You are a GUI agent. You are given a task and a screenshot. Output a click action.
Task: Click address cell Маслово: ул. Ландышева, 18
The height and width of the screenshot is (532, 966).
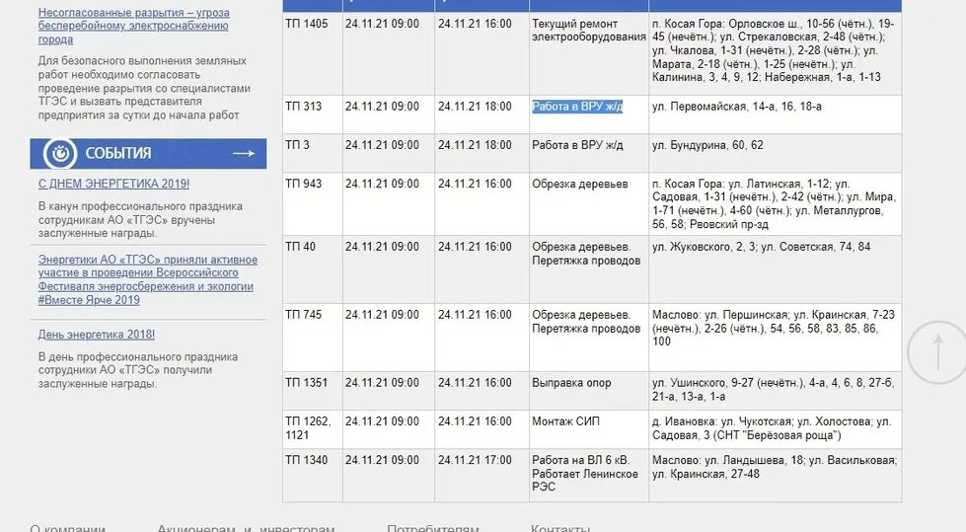[x=775, y=476]
